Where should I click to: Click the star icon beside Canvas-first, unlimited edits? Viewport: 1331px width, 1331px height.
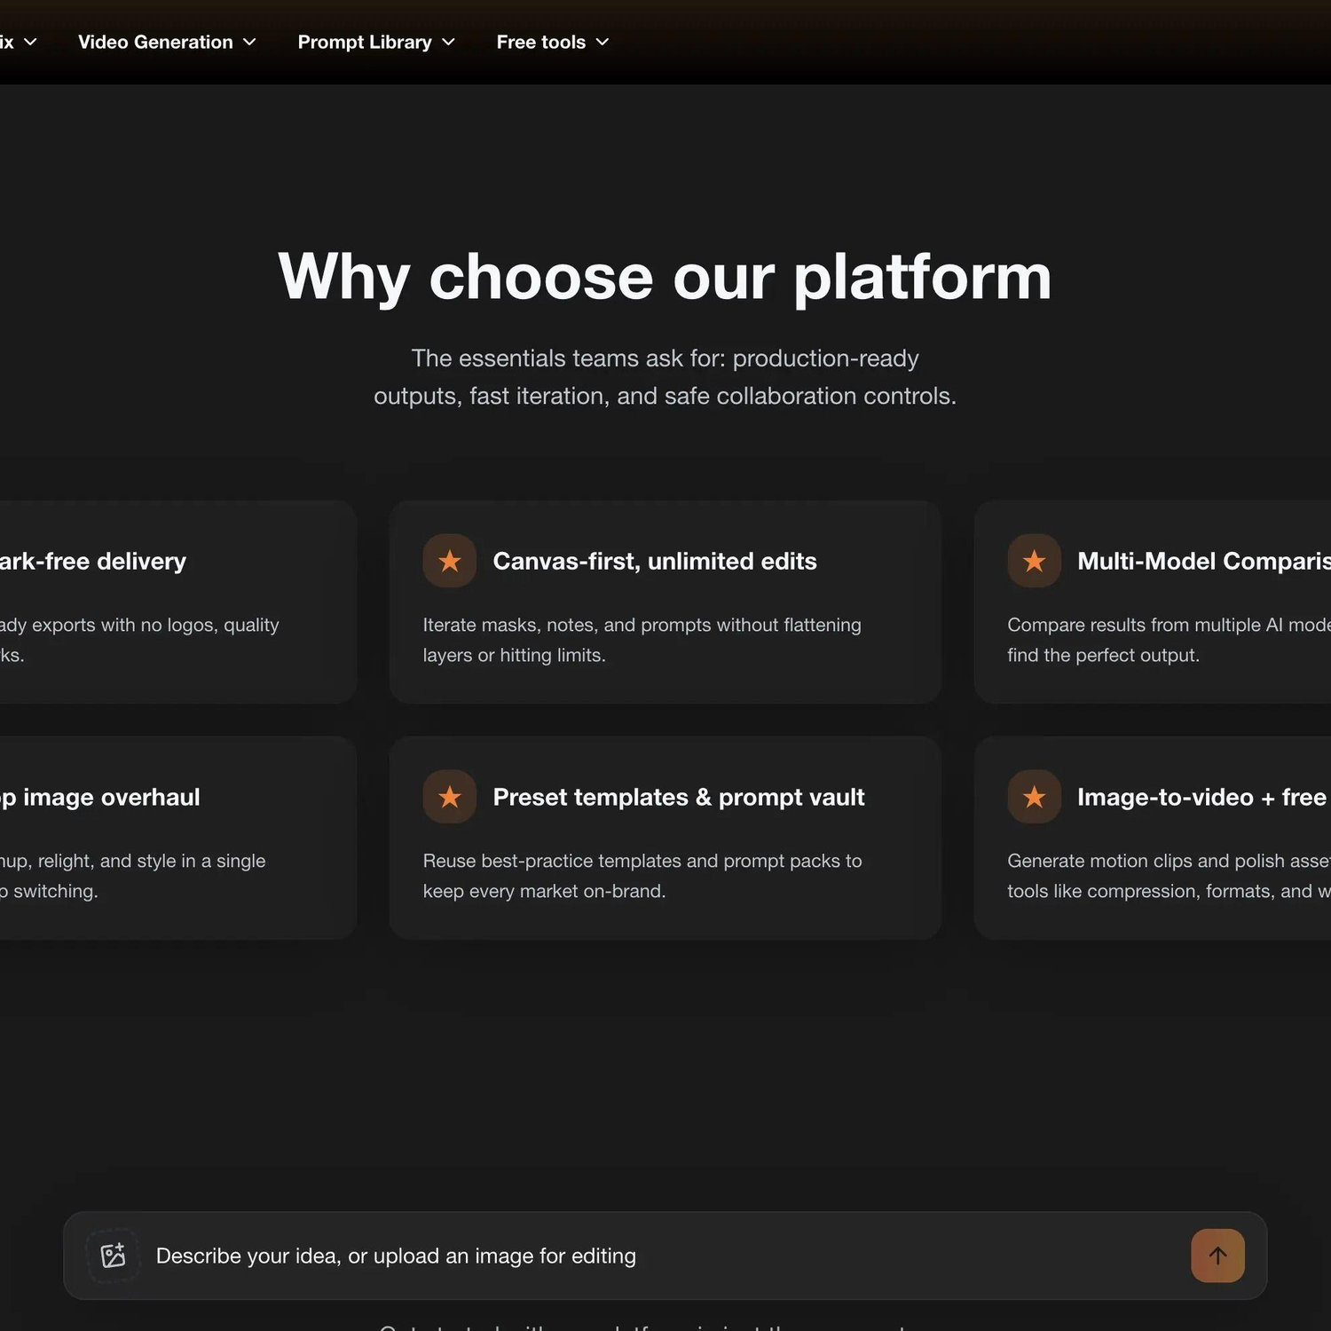point(450,561)
